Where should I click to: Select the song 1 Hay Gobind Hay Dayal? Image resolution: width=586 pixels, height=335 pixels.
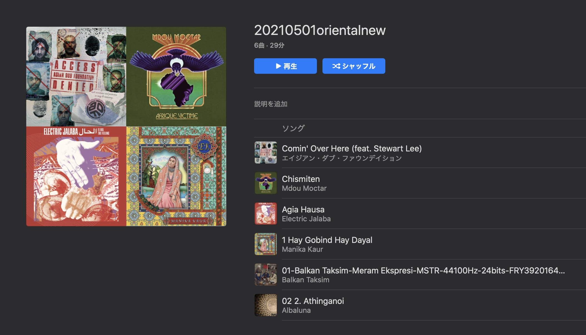click(x=327, y=240)
